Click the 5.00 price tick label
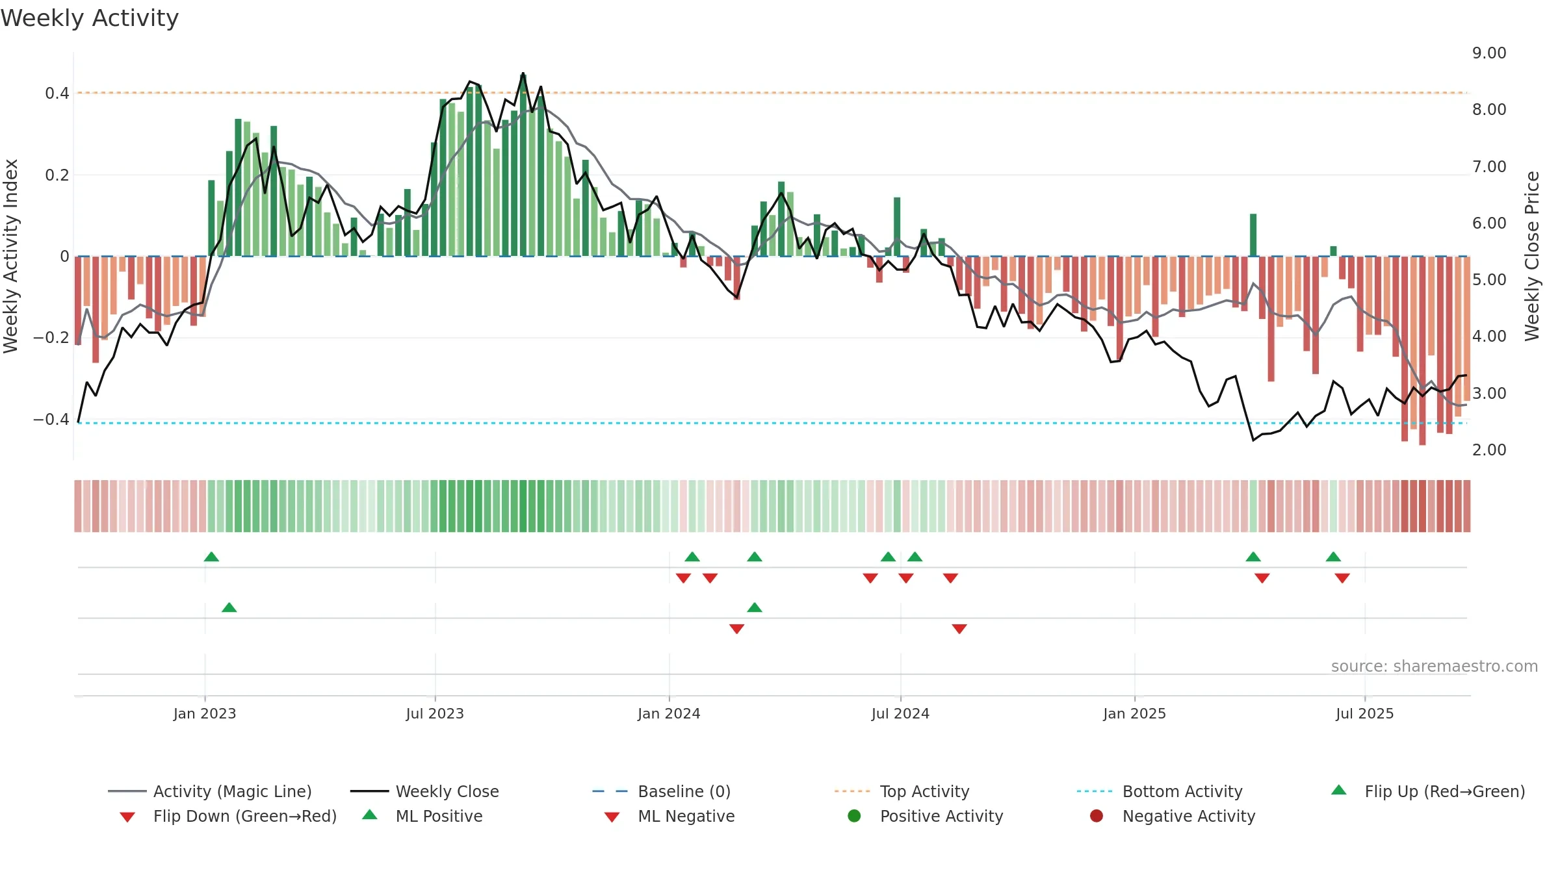1560x877 pixels. tap(1489, 280)
